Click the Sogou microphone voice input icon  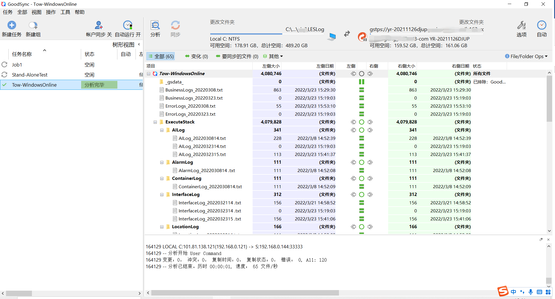(x=531, y=292)
